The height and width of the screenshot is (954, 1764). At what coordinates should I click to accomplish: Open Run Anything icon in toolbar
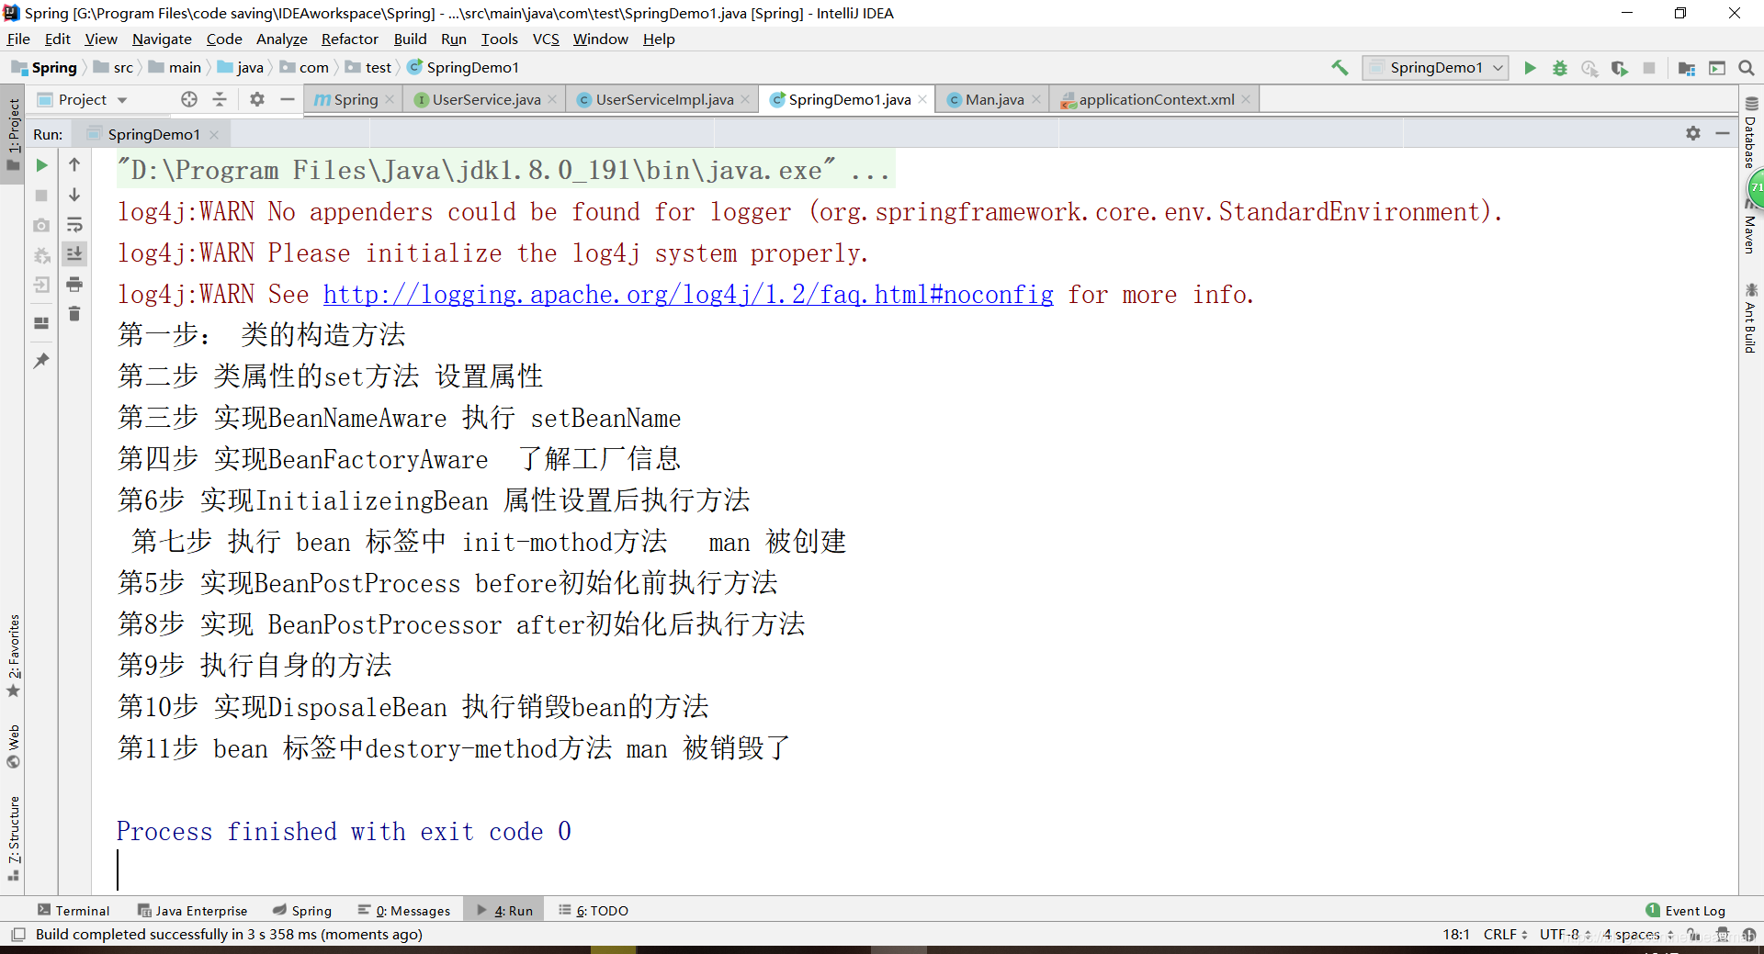click(1716, 67)
